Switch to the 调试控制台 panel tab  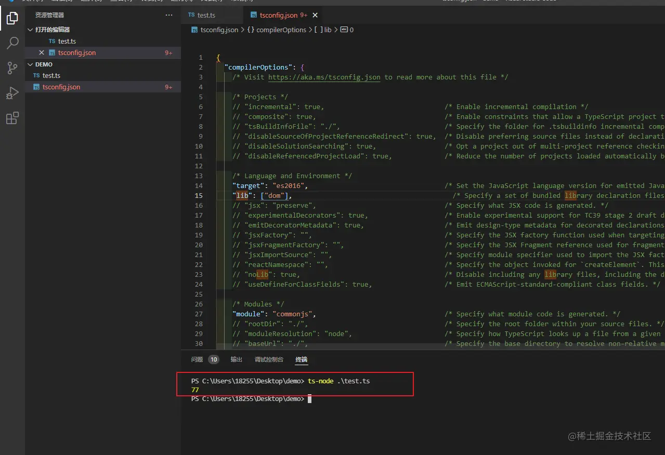tap(269, 359)
